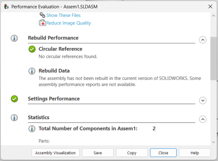Open Assembly Visualization
Viewport: 218px width, 161px height.
(x=56, y=153)
